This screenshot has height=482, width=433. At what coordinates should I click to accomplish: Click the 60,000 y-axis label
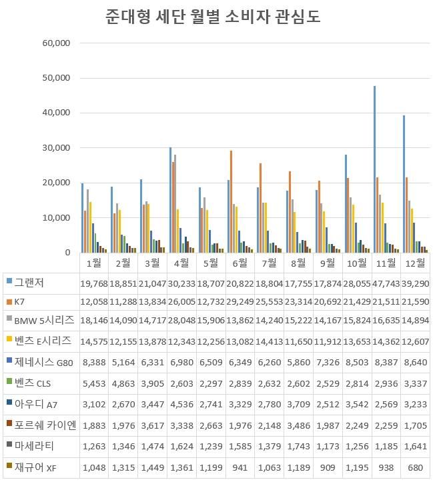[x=56, y=43]
